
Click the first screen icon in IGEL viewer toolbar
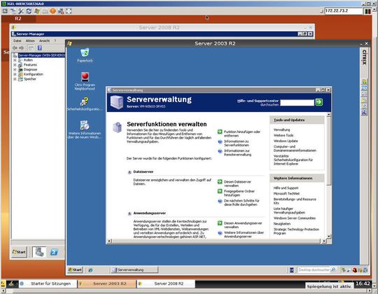pyautogui.click(x=5, y=10)
